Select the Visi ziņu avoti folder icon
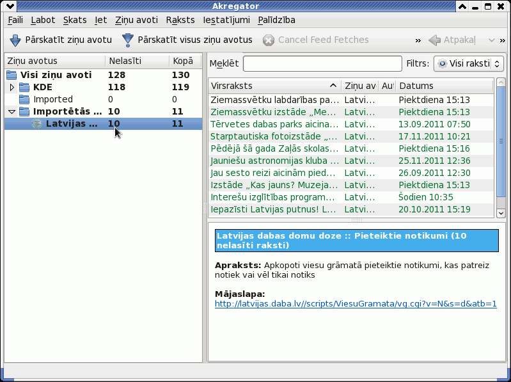This screenshot has height=382, width=511. (12, 75)
